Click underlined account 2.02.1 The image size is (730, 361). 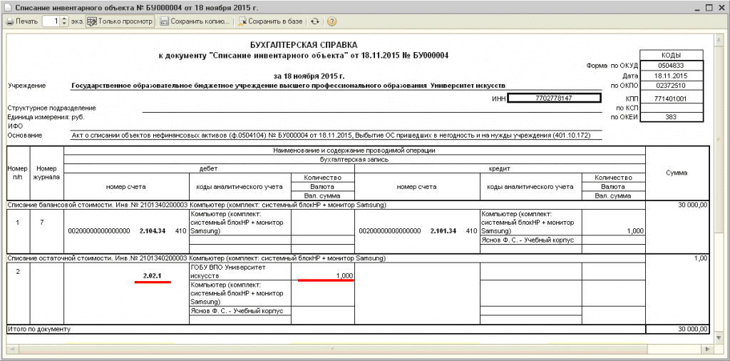coord(153,276)
